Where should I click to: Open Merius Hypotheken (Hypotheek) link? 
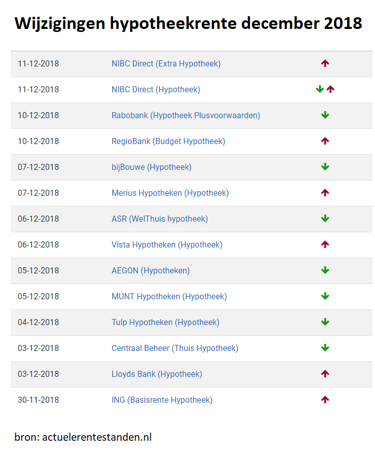tap(170, 193)
